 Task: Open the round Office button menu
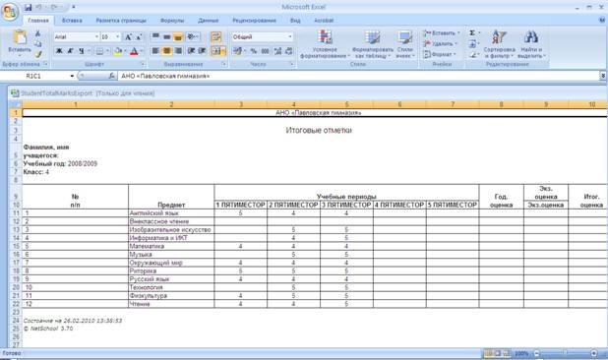pyautogui.click(x=9, y=11)
